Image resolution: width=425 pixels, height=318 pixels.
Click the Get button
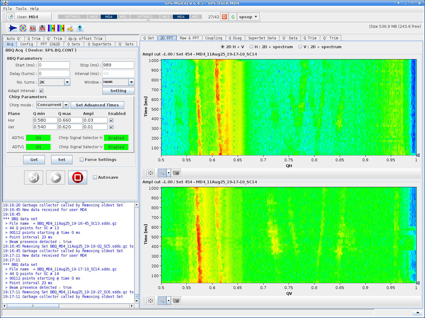[x=34, y=159]
